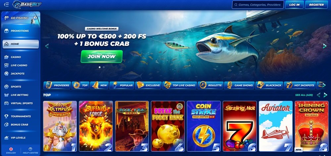Image resolution: width=331 pixels, height=156 pixels.
Task: Open the Help Centre icon
Action: click(x=30, y=149)
